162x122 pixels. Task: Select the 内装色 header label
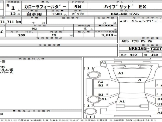56,32
